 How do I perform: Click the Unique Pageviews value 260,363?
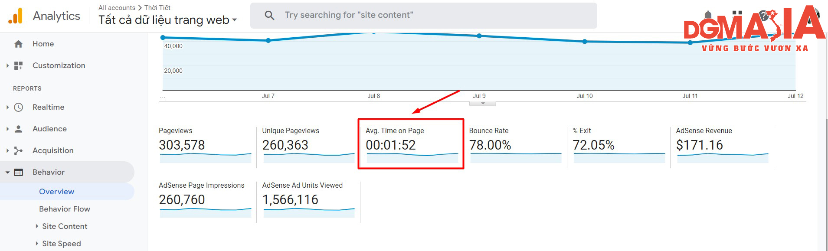(x=285, y=145)
